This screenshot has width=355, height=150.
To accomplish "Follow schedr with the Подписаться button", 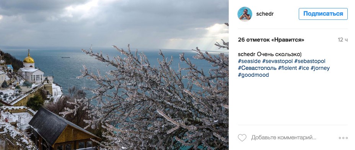I will [x=323, y=14].
